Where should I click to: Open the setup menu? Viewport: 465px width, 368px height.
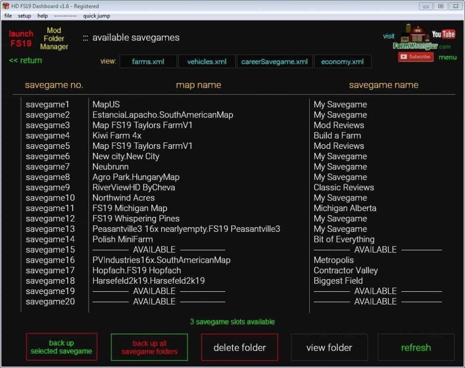coord(24,15)
